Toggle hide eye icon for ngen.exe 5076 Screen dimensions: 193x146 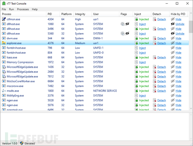(x=173, y=105)
